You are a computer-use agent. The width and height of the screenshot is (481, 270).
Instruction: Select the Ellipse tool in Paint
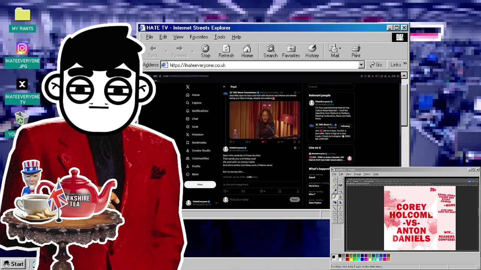tap(334, 220)
